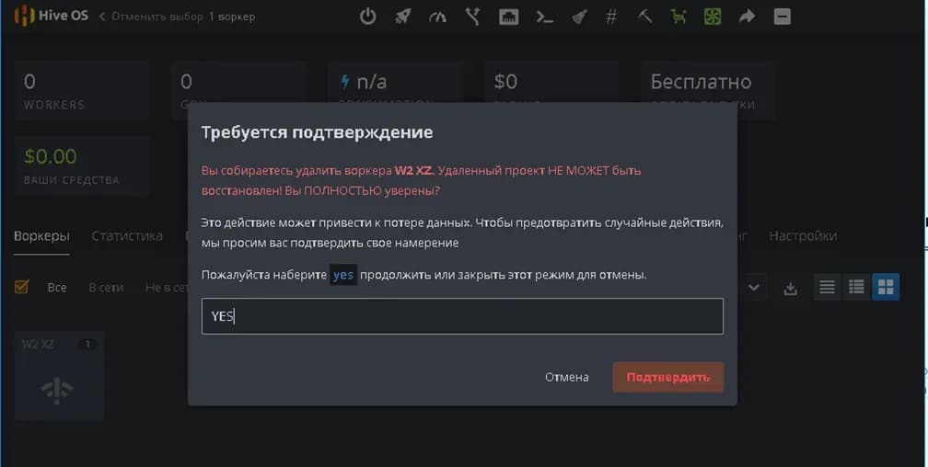Open the Статистика tab

pos(127,236)
